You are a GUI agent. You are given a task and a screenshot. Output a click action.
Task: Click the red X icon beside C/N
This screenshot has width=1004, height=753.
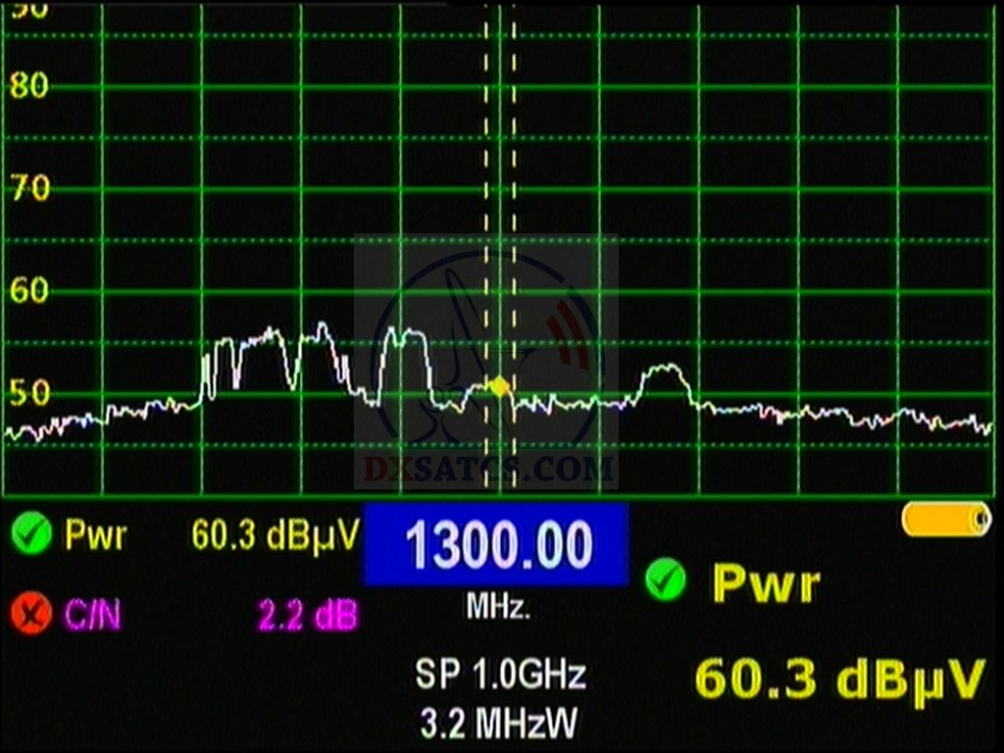[32, 615]
